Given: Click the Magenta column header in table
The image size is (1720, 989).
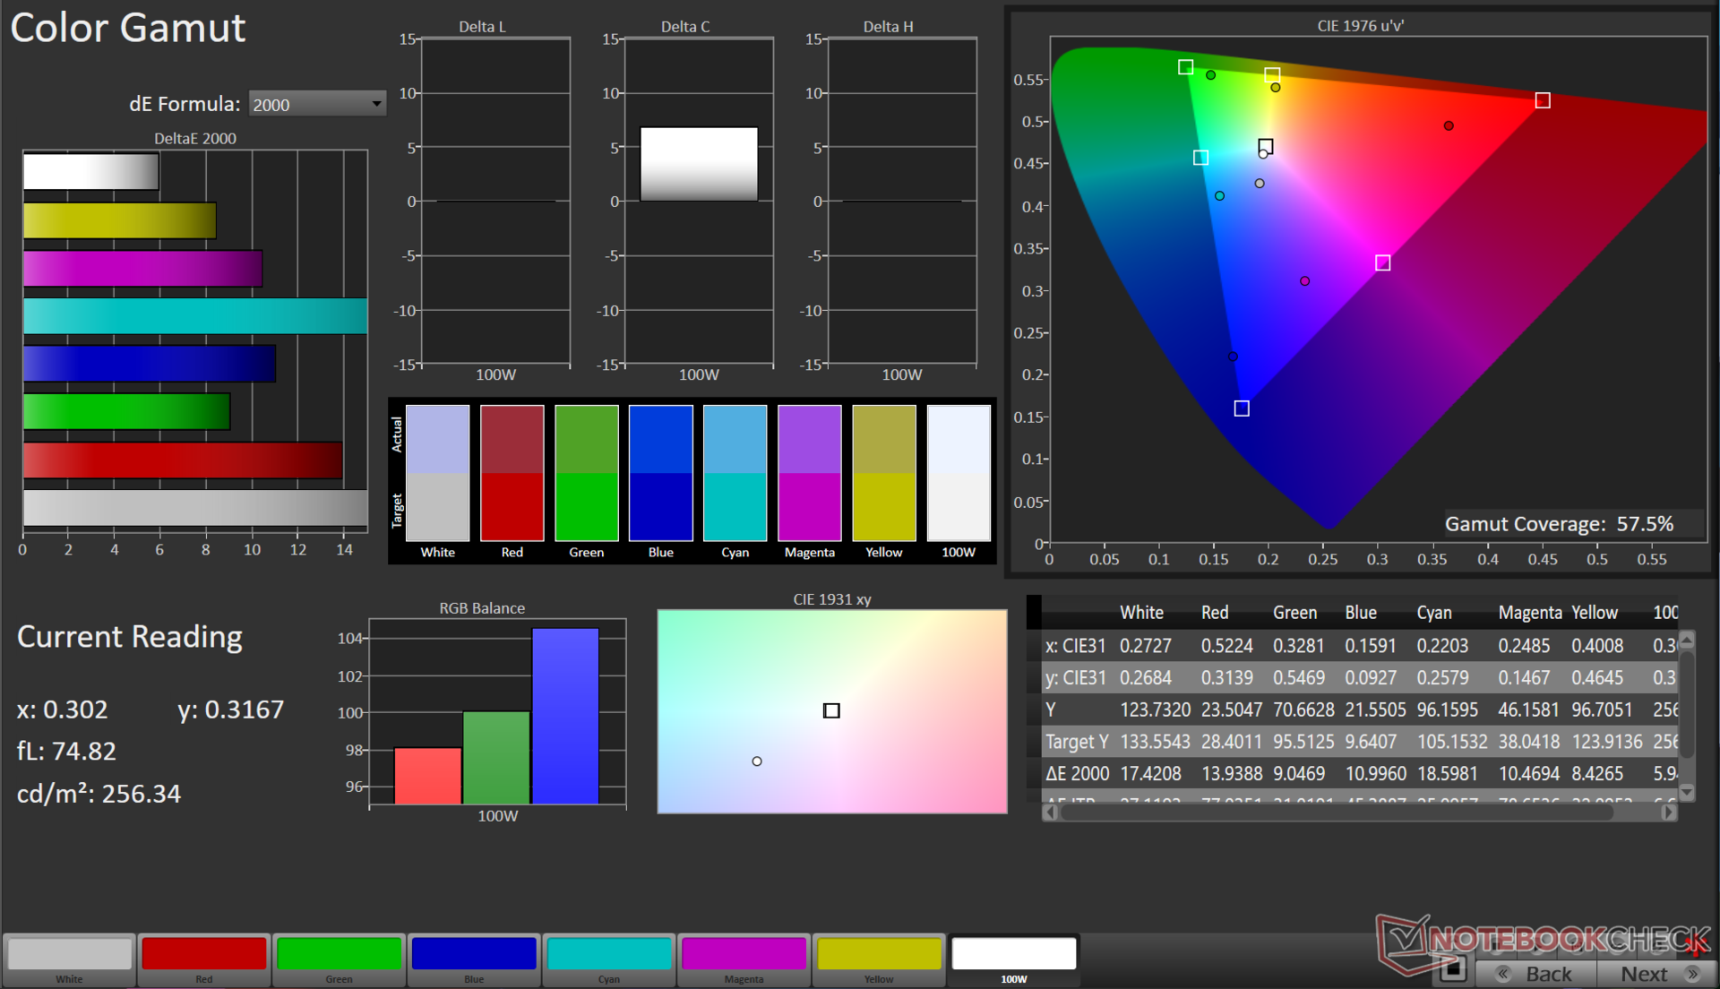Looking at the screenshot, I should [x=1529, y=613].
